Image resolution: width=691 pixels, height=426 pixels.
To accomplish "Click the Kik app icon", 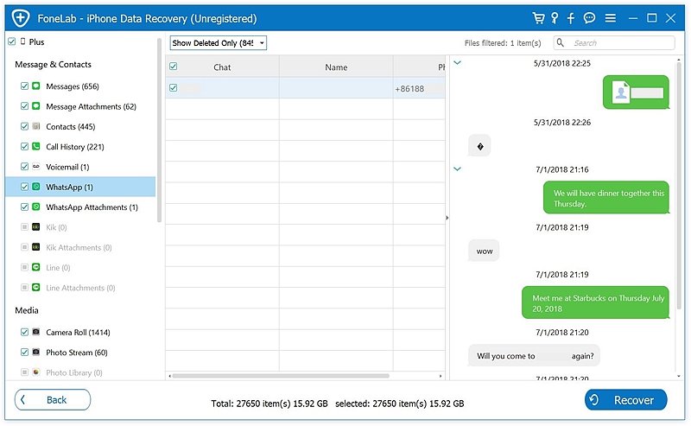I will pyautogui.click(x=36, y=227).
